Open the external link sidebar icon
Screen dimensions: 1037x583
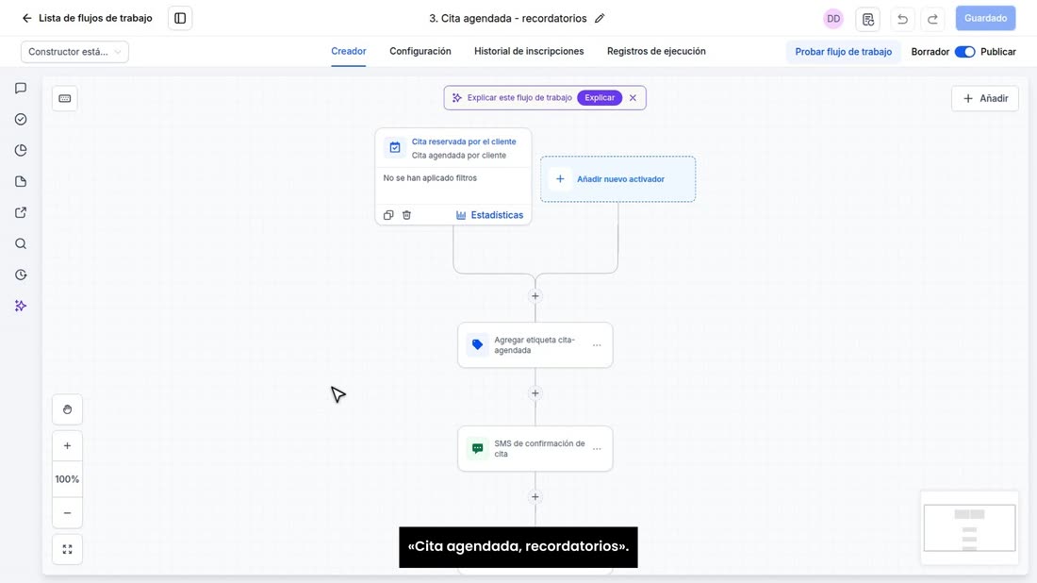(21, 212)
